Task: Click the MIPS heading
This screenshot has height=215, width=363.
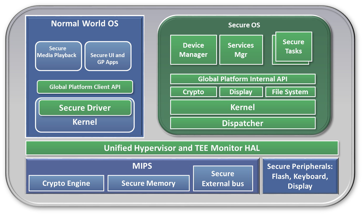Action: click(142, 166)
